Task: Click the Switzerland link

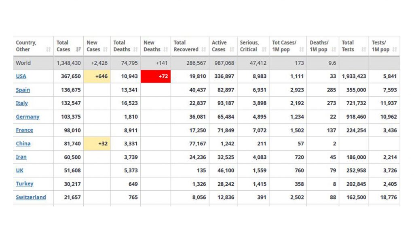Action: pos(31,197)
